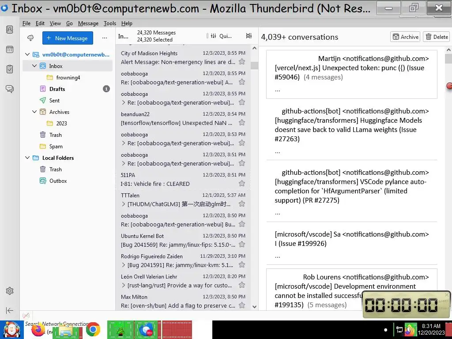
Task: Click the offline status icon in the status bar
Action: 26,316
